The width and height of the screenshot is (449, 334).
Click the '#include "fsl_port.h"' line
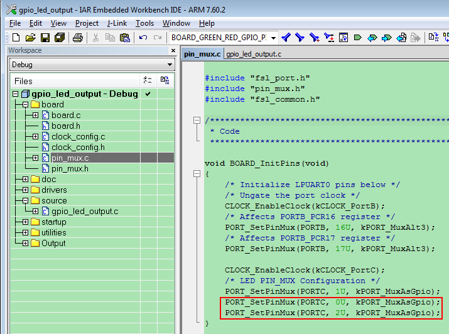pyautogui.click(x=257, y=78)
